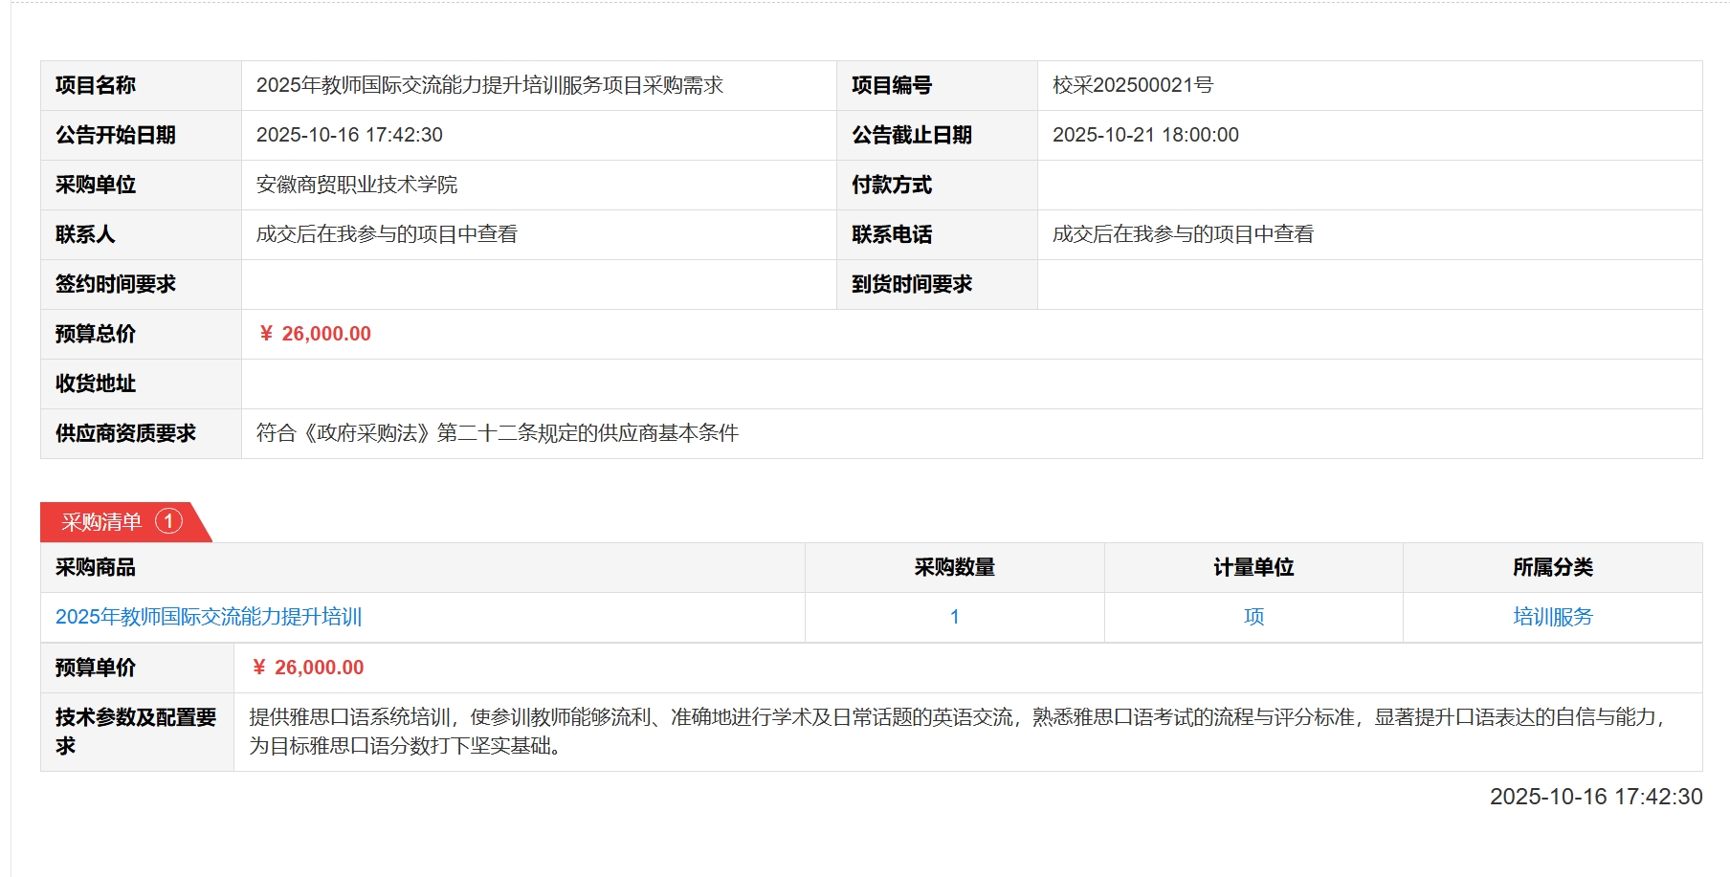Click the timestamp at the bottom right
Image resolution: width=1730 pixels, height=877 pixels.
(x=1595, y=797)
